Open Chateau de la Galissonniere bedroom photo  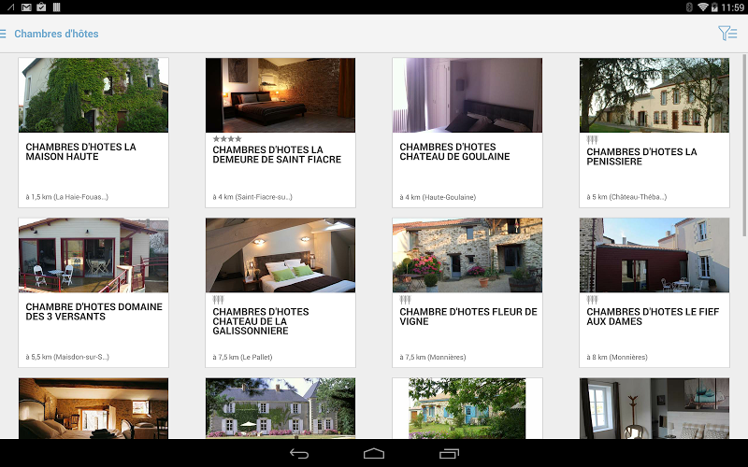pos(280,255)
